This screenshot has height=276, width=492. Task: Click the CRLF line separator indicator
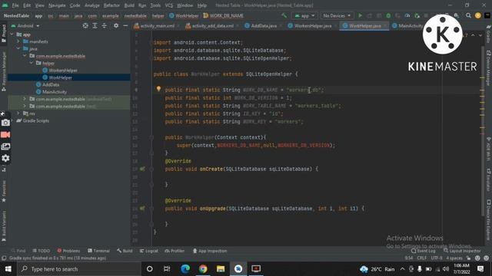tap(422, 258)
